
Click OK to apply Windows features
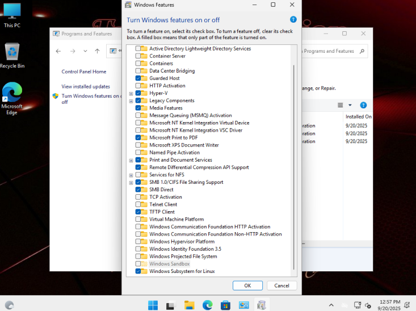[x=247, y=285]
